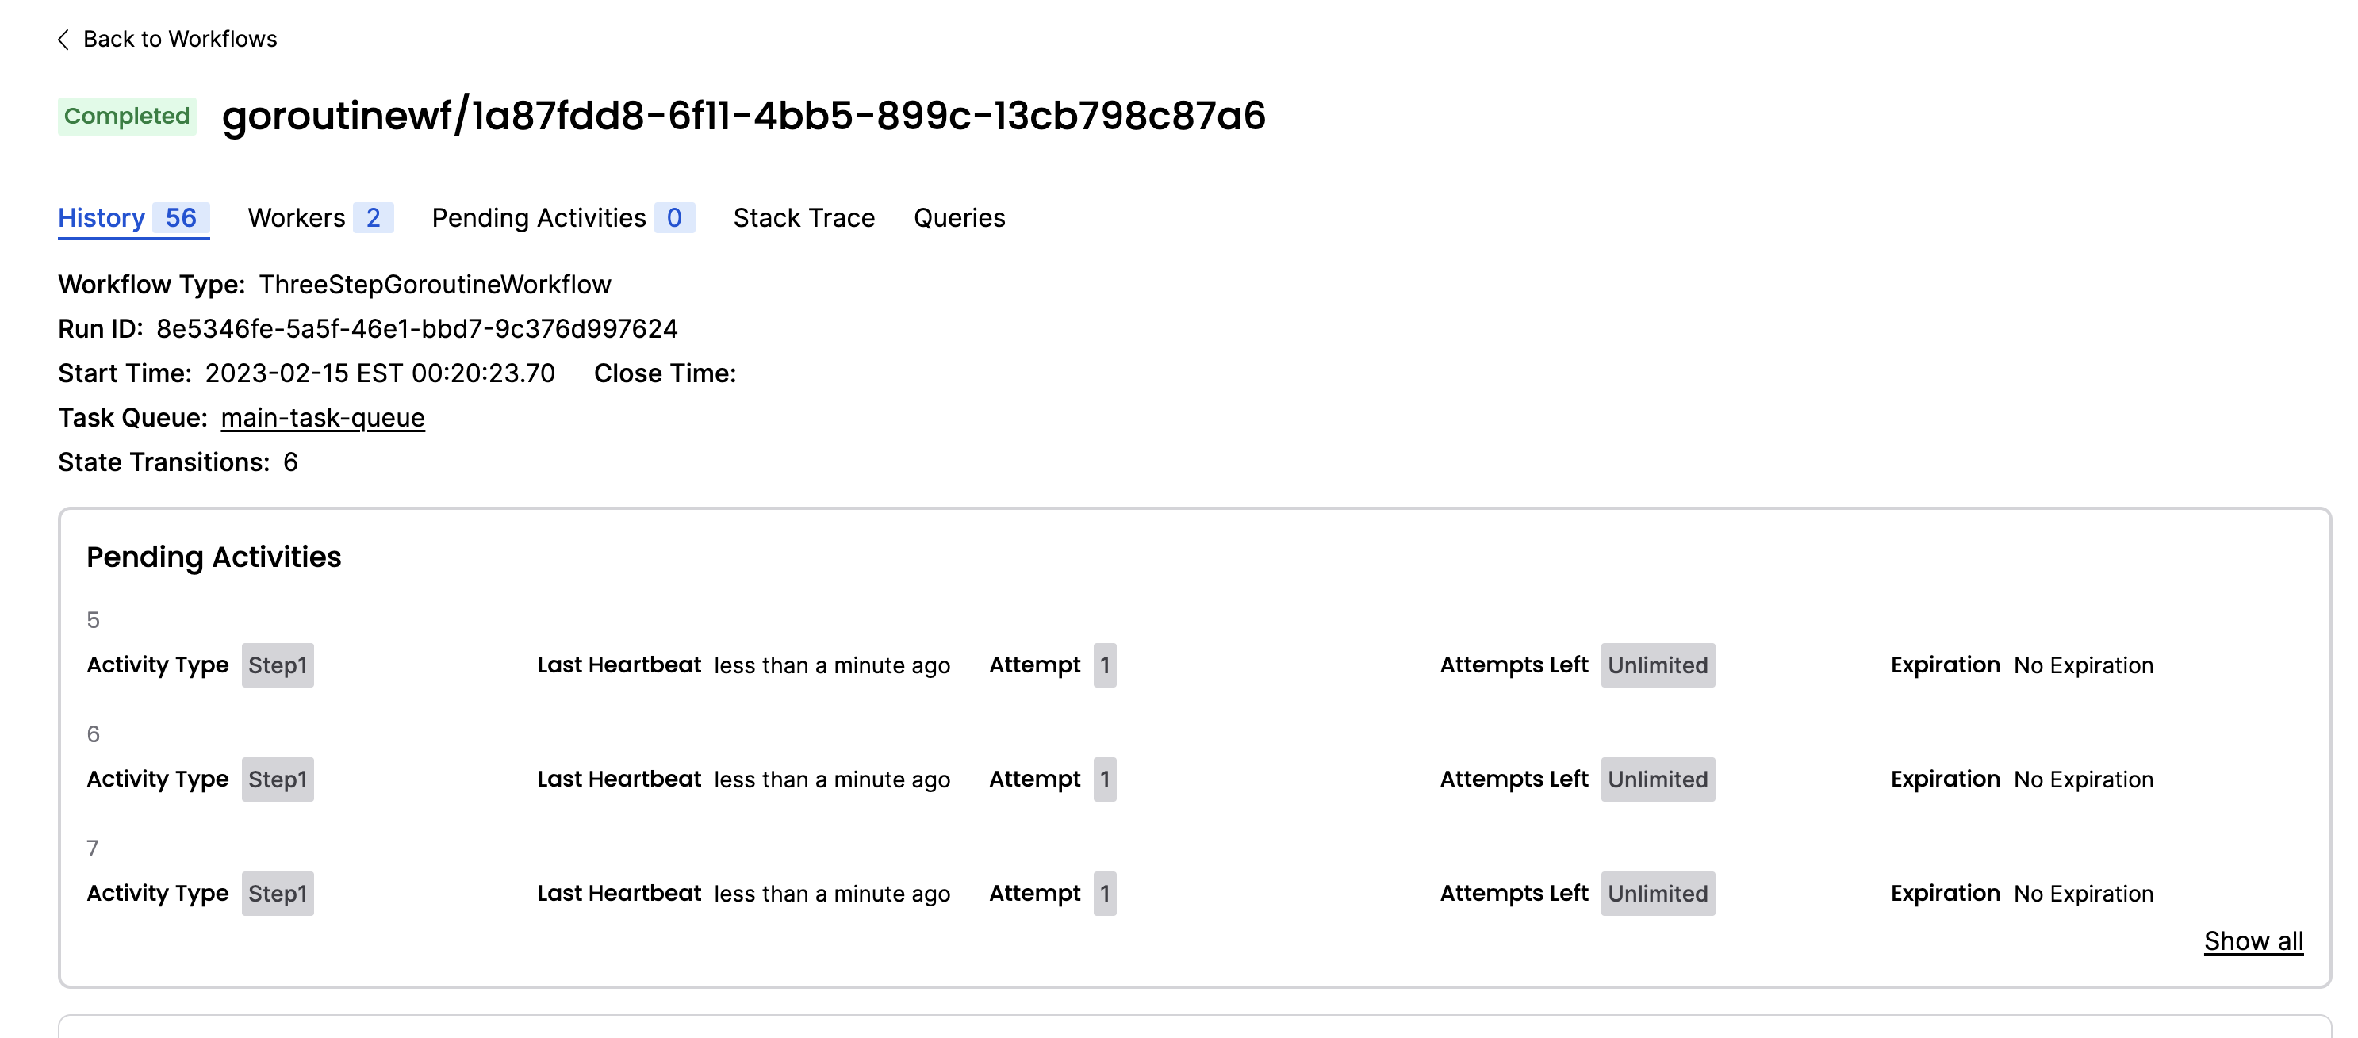Click the Completed status badge
Viewport: 2358px width, 1038px height.
(x=126, y=115)
